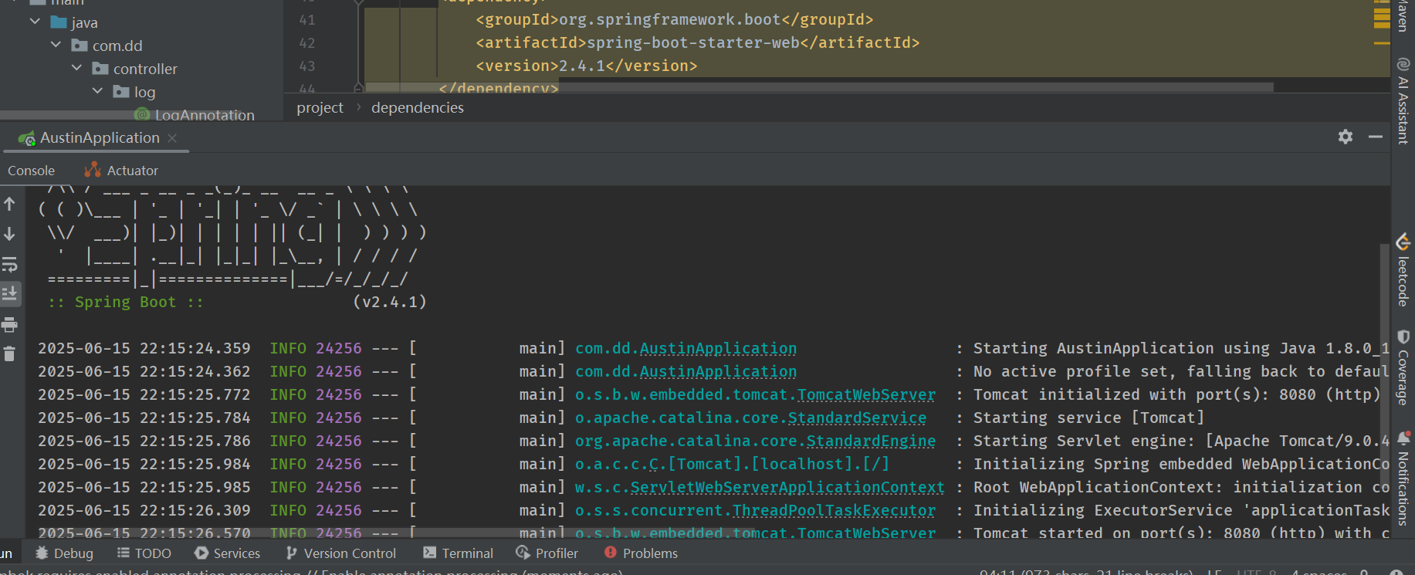Screen dimensions: 1415x575
Task: Click the up-arrow stack trace navigation icon
Action: tap(9, 204)
